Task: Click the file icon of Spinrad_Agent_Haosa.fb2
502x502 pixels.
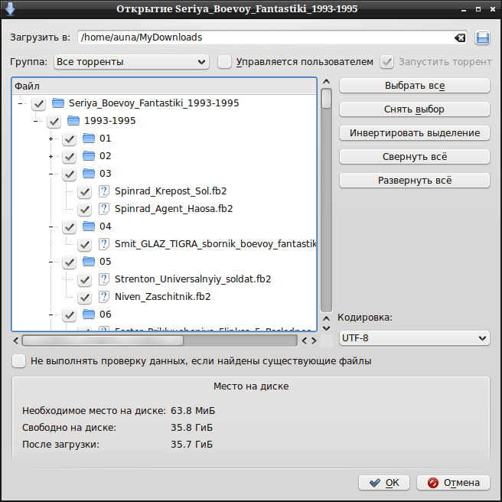Action: click(x=104, y=209)
